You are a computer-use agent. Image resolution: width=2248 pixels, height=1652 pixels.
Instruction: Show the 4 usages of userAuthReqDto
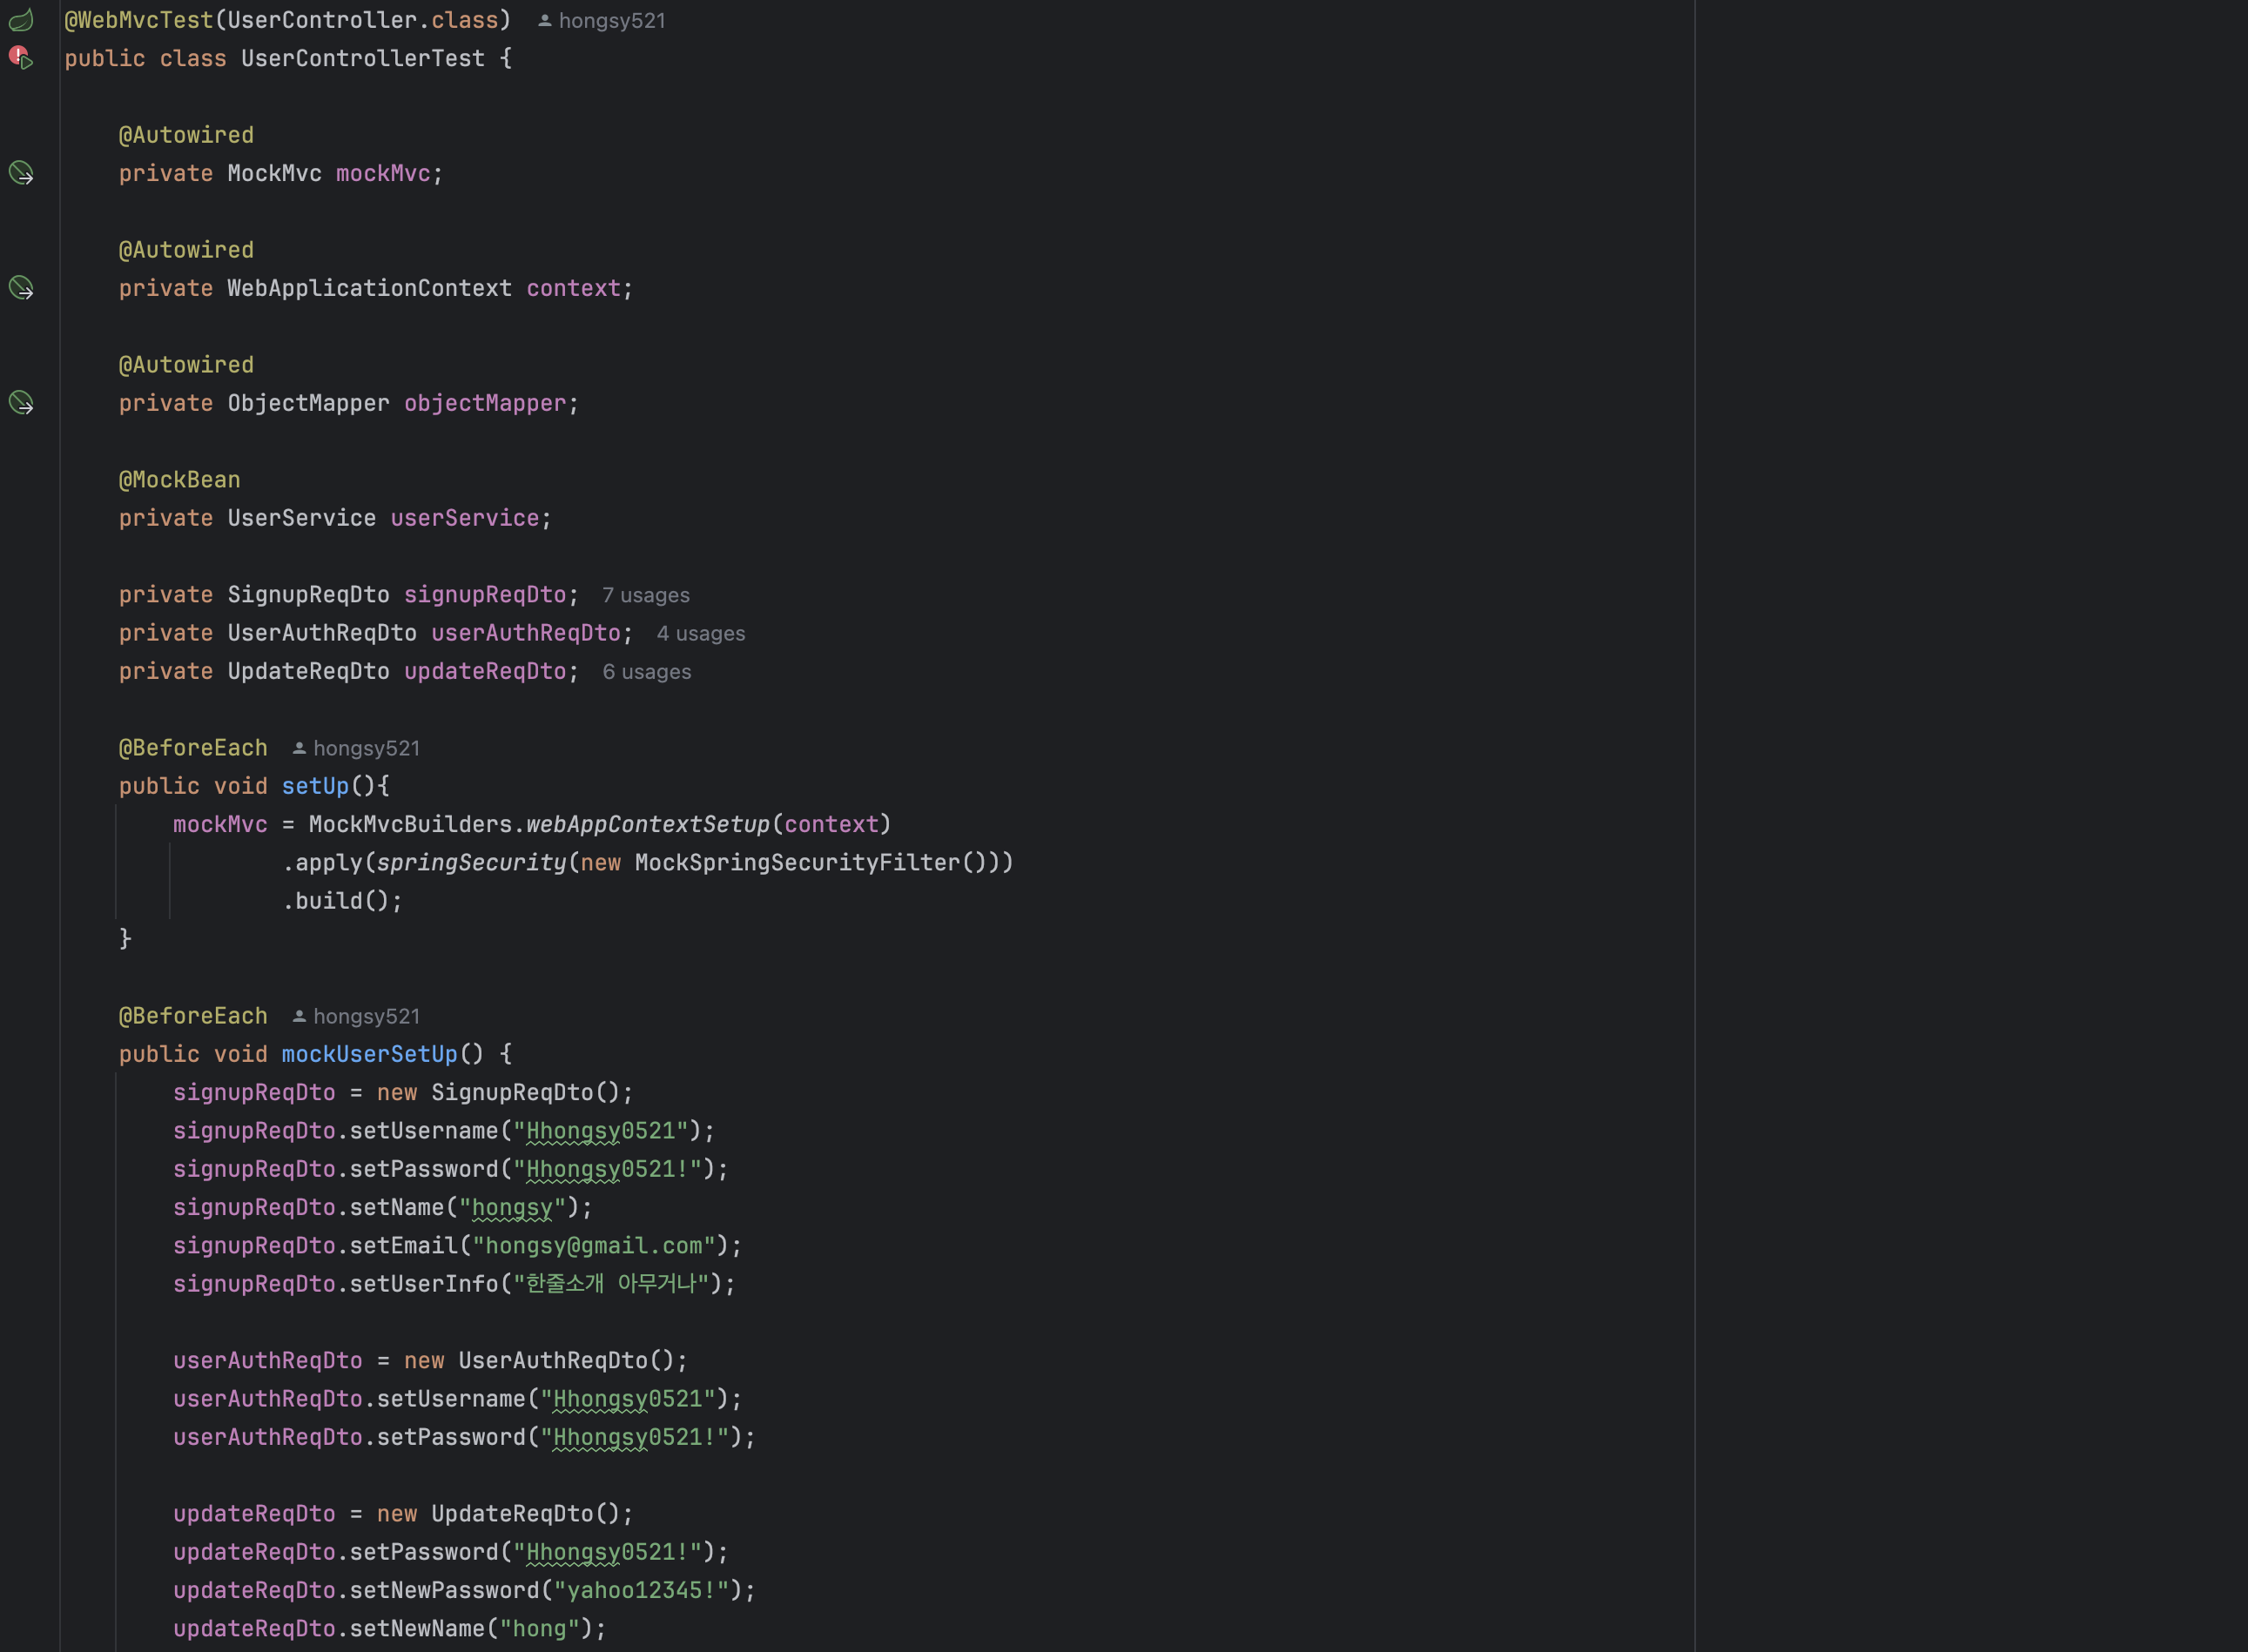(x=701, y=634)
